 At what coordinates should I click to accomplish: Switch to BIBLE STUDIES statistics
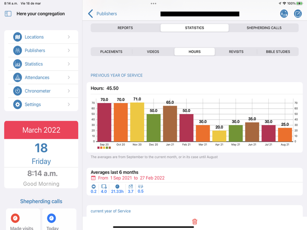(x=278, y=52)
